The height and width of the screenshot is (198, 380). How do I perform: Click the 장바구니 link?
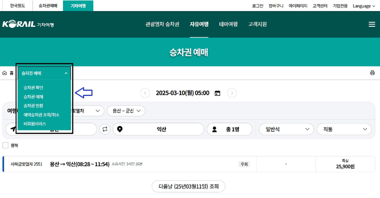276,6
